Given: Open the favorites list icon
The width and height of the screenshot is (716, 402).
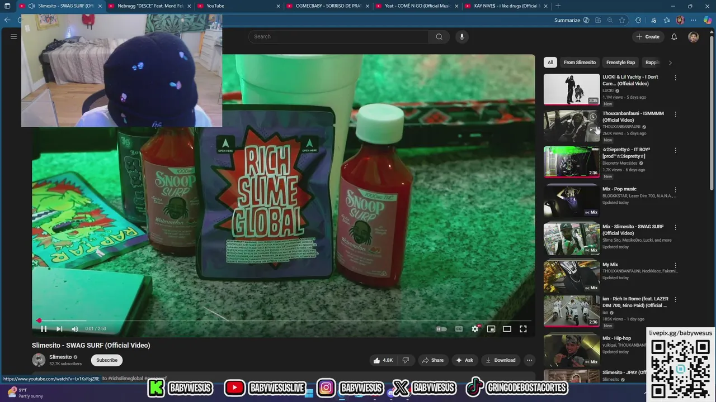Looking at the screenshot, I should pos(667,21).
